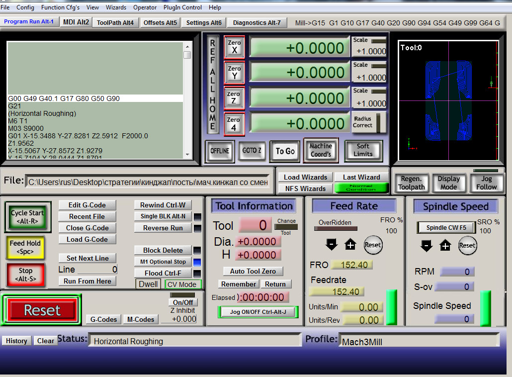Toggle Soft Limits
Screen dimensions: 512x377
363,150
